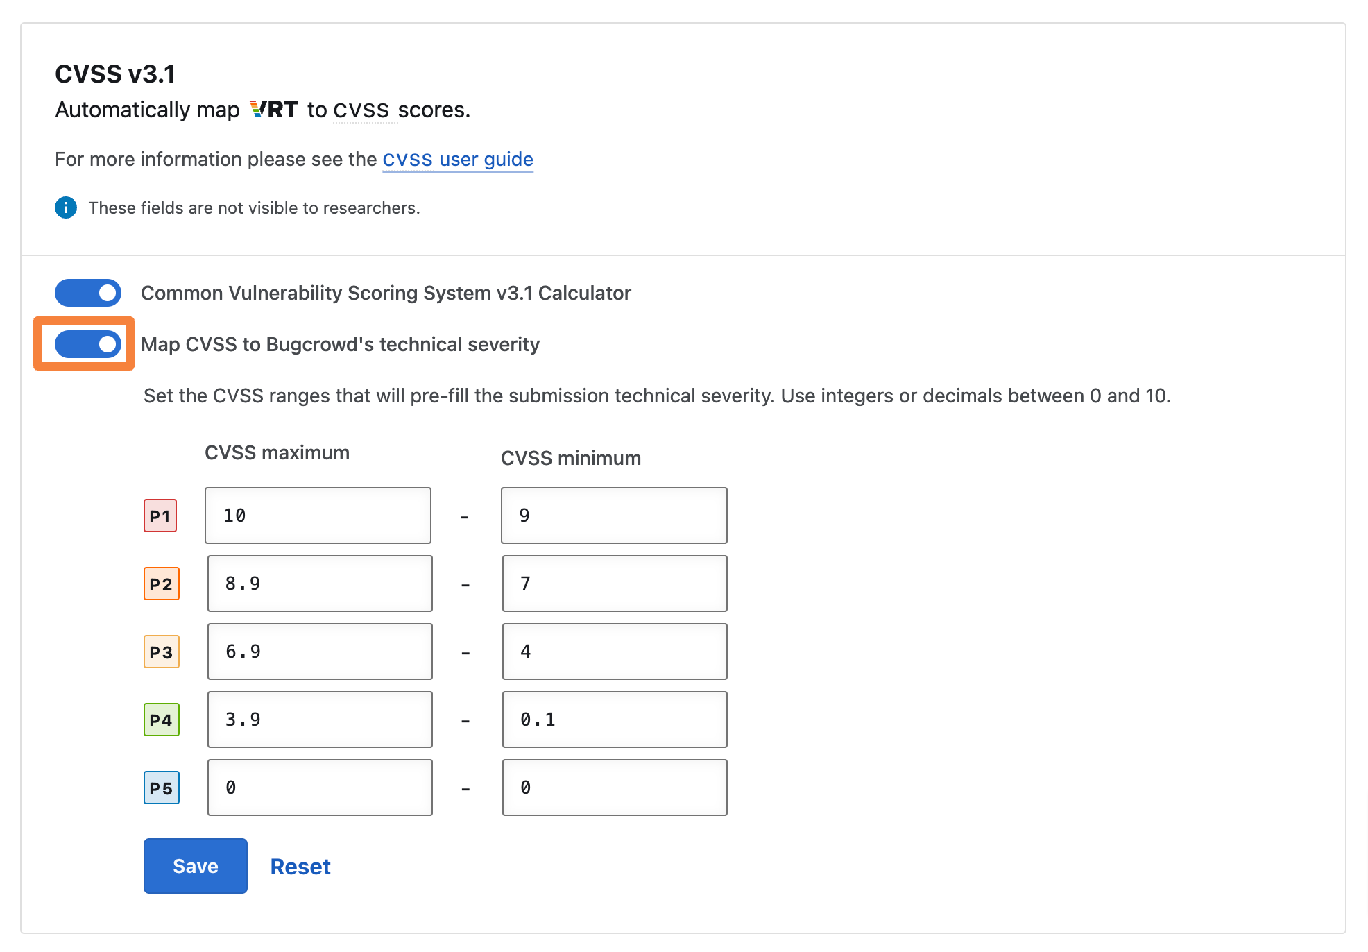Toggle the CVSS v3.1 Calculator switch

click(88, 293)
